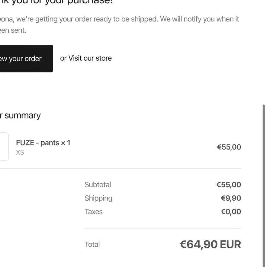Select the Shipping label
Viewport: 267px width, 267px height.
pyautogui.click(x=98, y=198)
